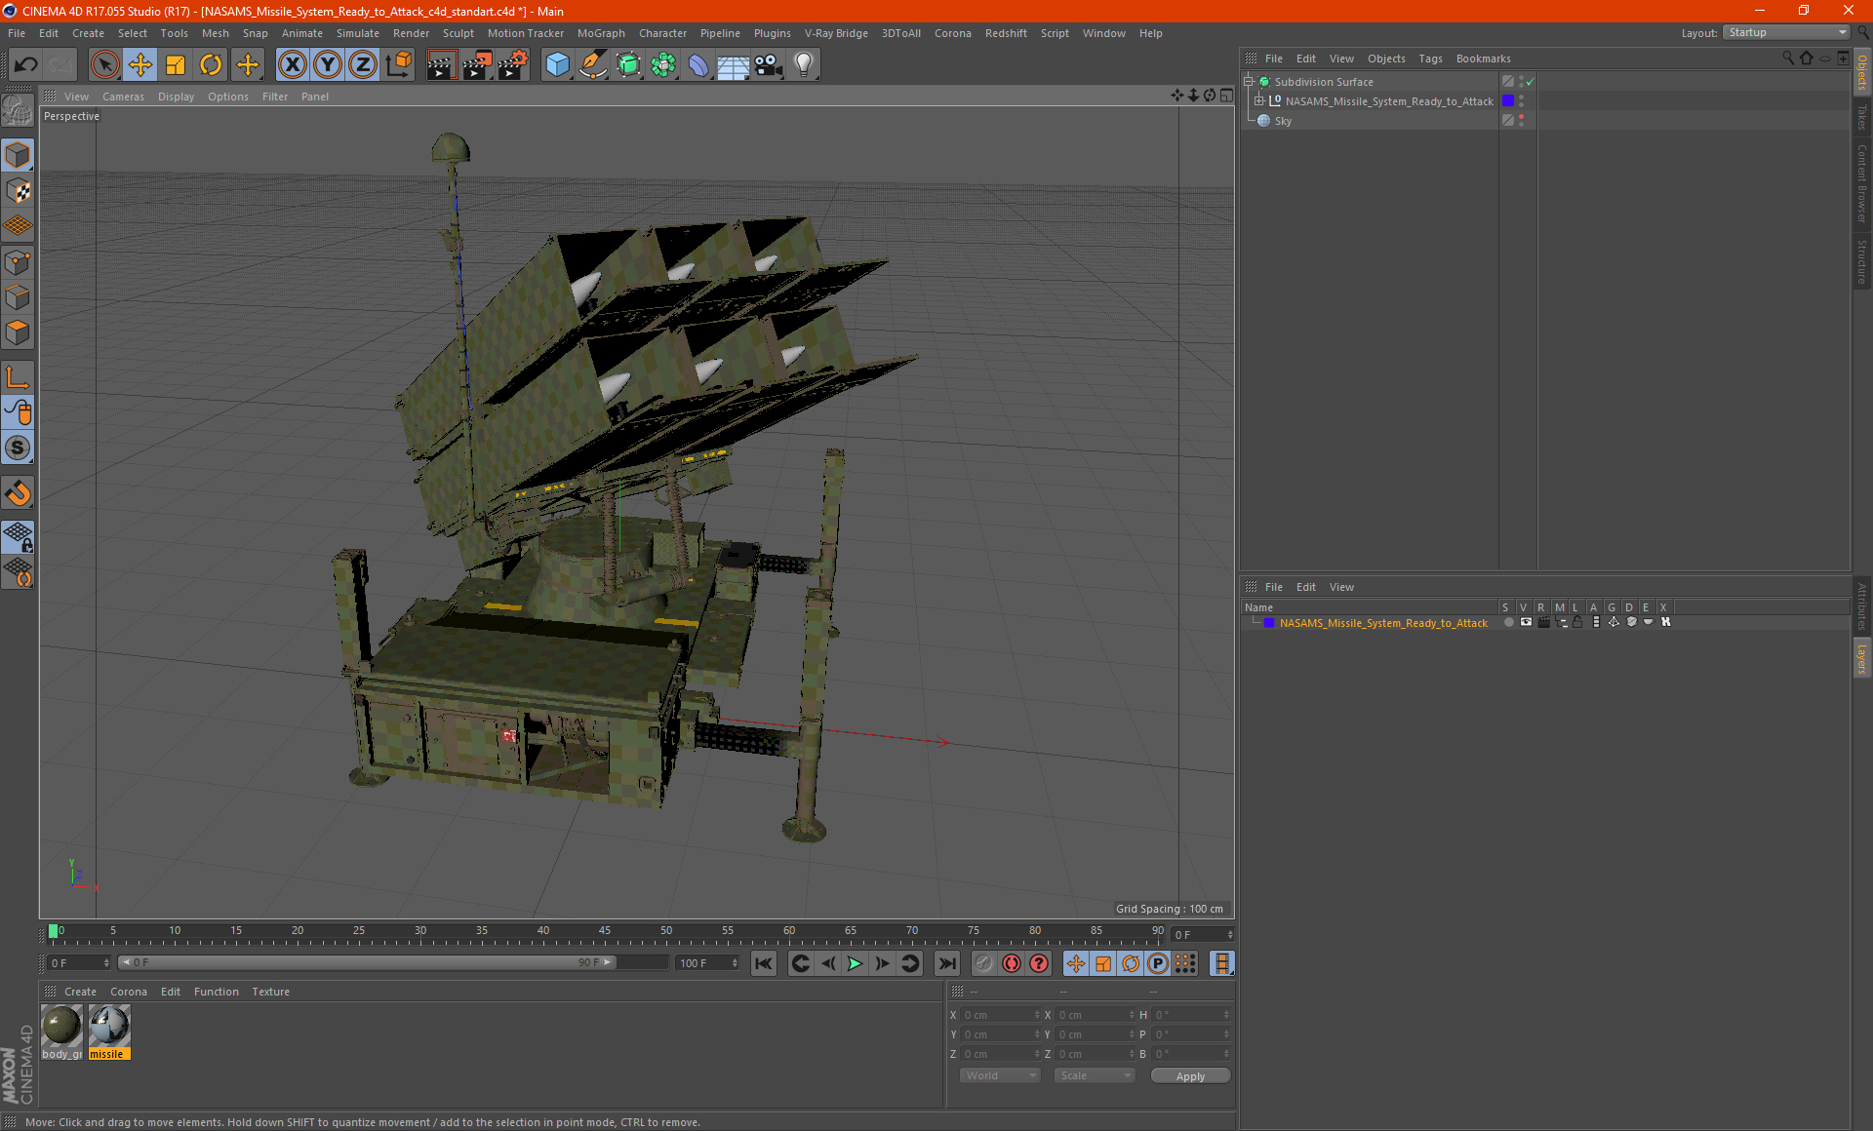Select the missile material thumbnail
1873x1131 pixels.
click(109, 1033)
